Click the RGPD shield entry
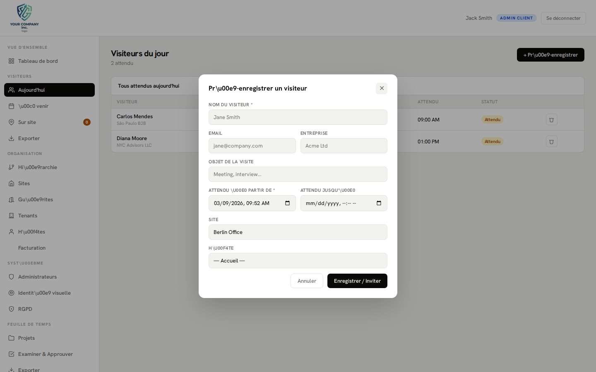596x372 pixels. (x=25, y=309)
